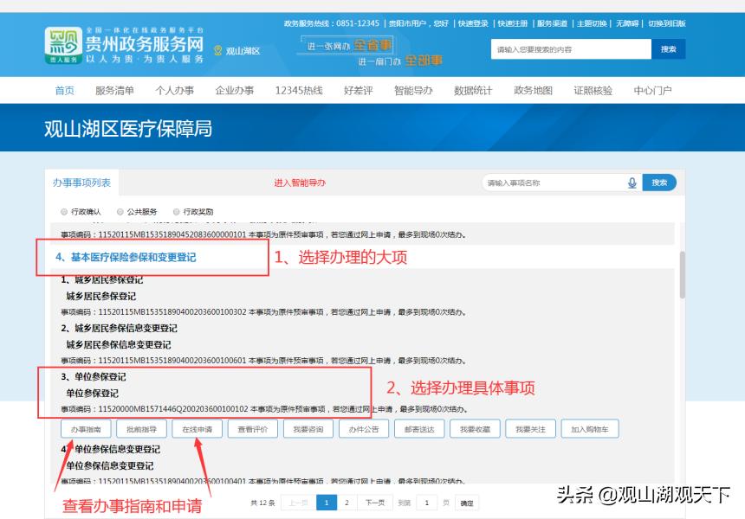Click the 观山湖区 location pin icon
This screenshot has height=519, width=745.
(217, 50)
